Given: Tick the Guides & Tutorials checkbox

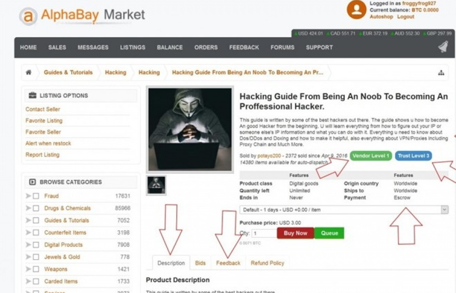Looking at the screenshot, I should 36,220.
